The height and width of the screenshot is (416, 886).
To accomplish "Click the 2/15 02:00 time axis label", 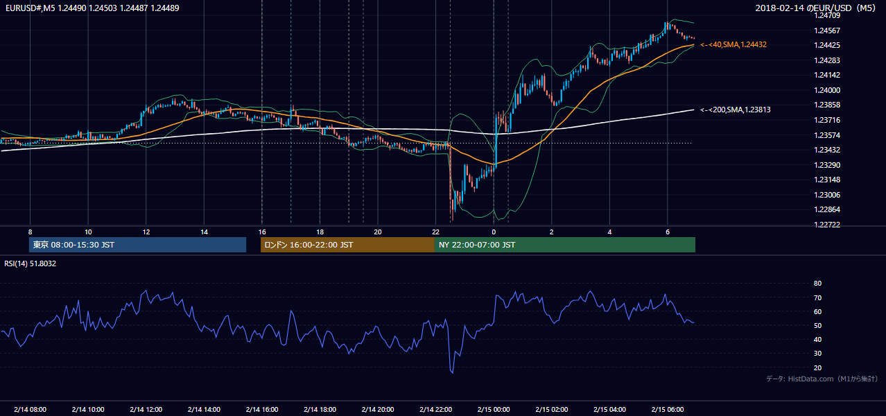I will (552, 410).
